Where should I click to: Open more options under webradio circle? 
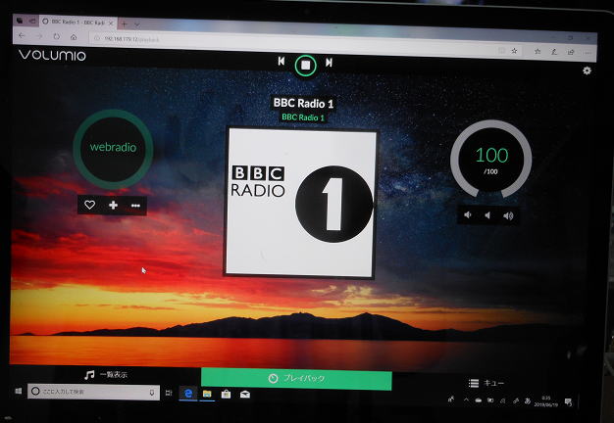[135, 206]
